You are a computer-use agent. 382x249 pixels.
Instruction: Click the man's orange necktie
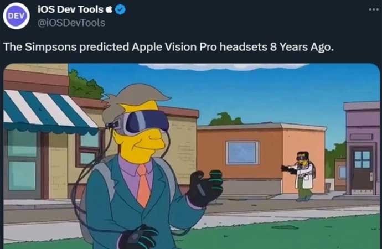pos(143,185)
